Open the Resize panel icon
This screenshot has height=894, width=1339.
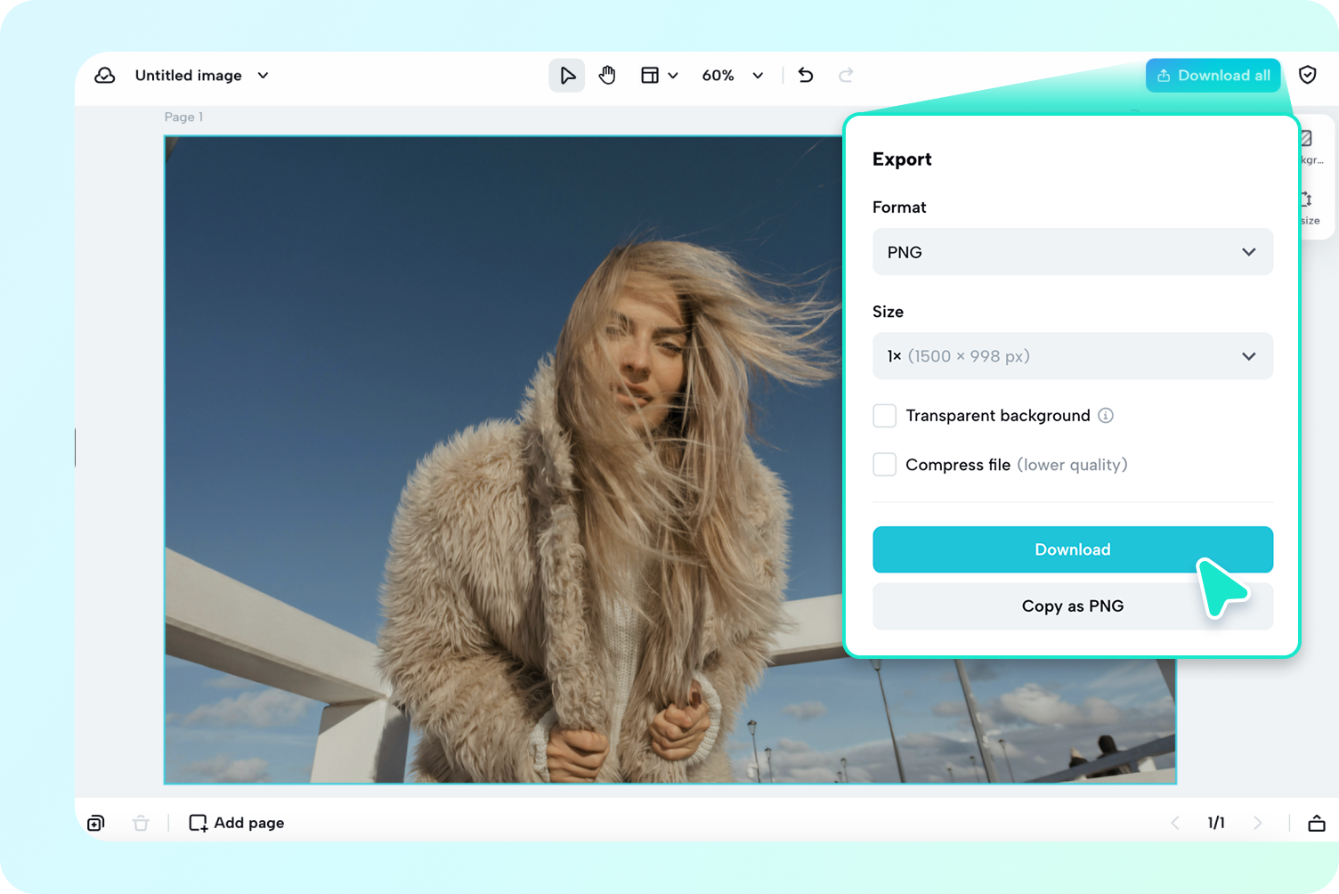tap(1307, 207)
